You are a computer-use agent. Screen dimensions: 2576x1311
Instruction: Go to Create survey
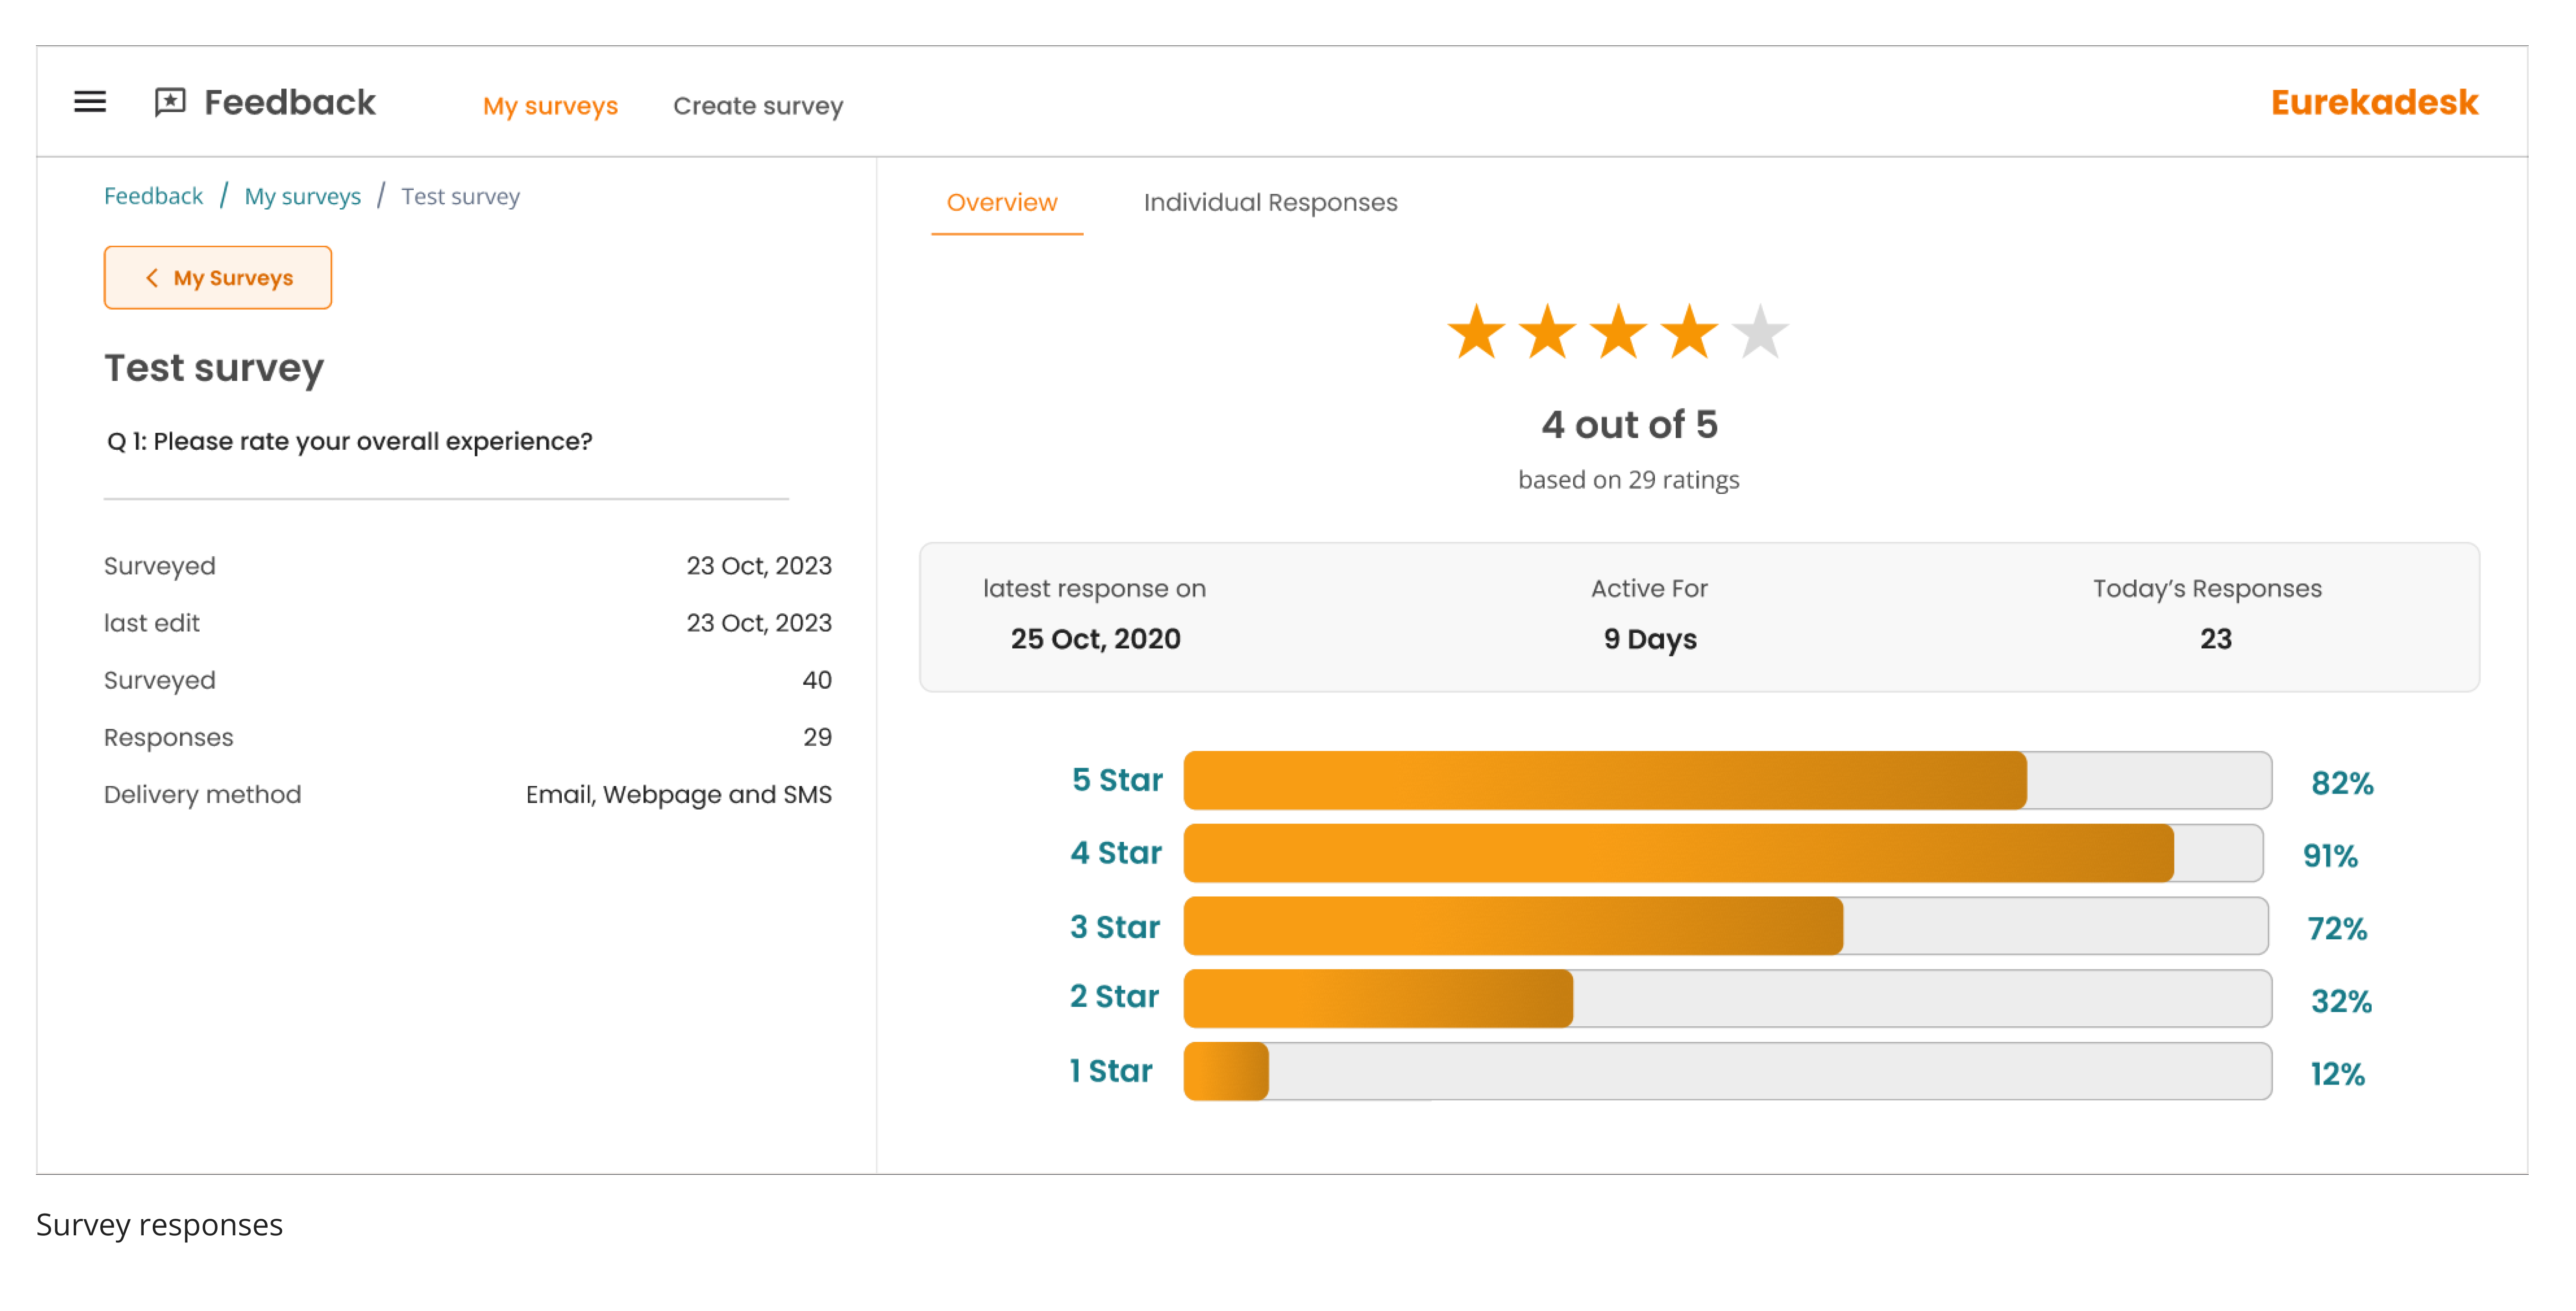click(758, 105)
